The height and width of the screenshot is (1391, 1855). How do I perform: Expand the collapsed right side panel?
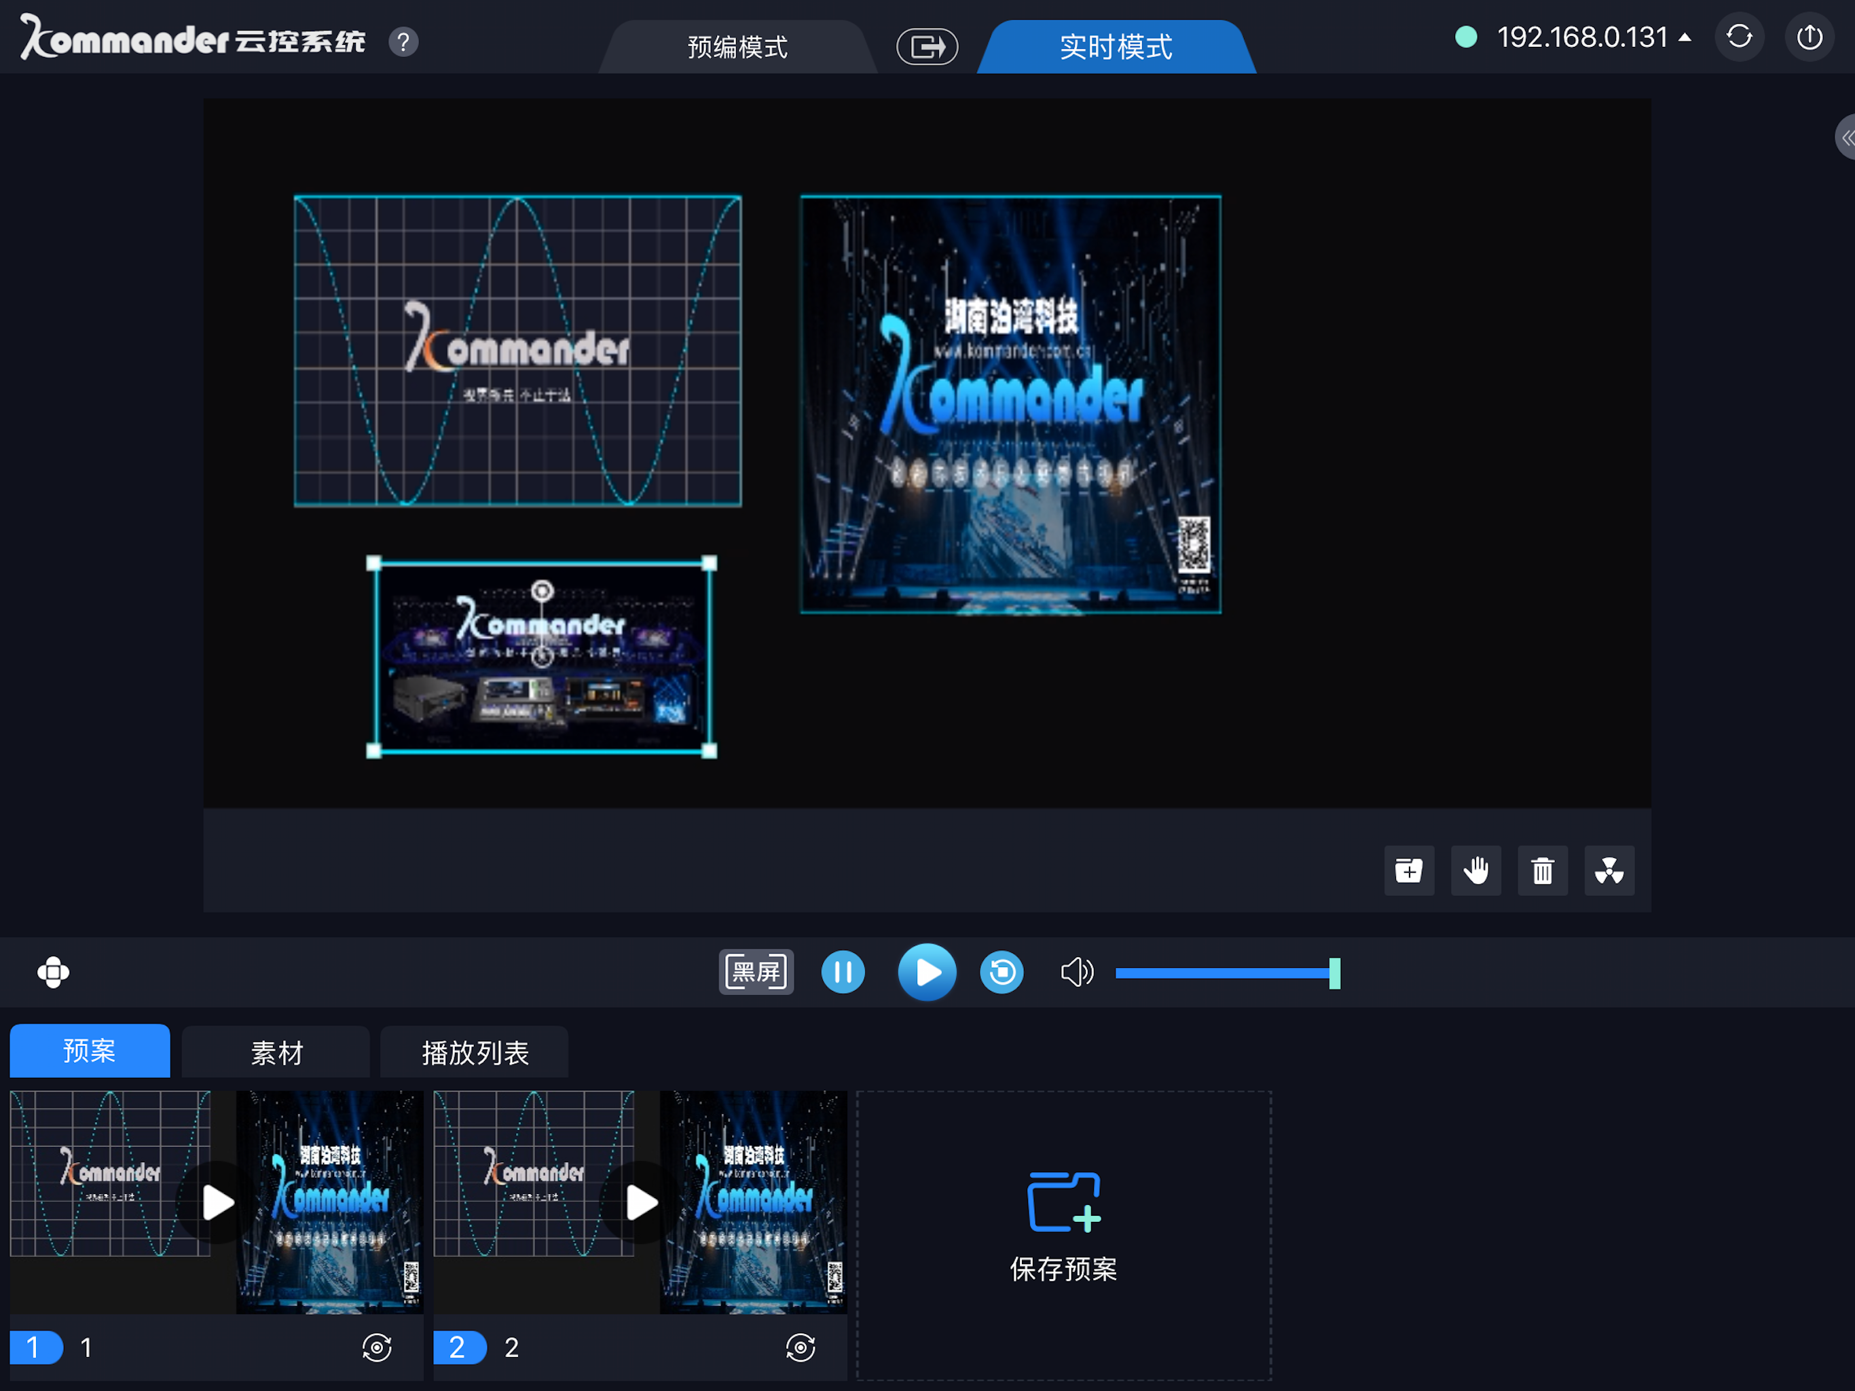1844,137
